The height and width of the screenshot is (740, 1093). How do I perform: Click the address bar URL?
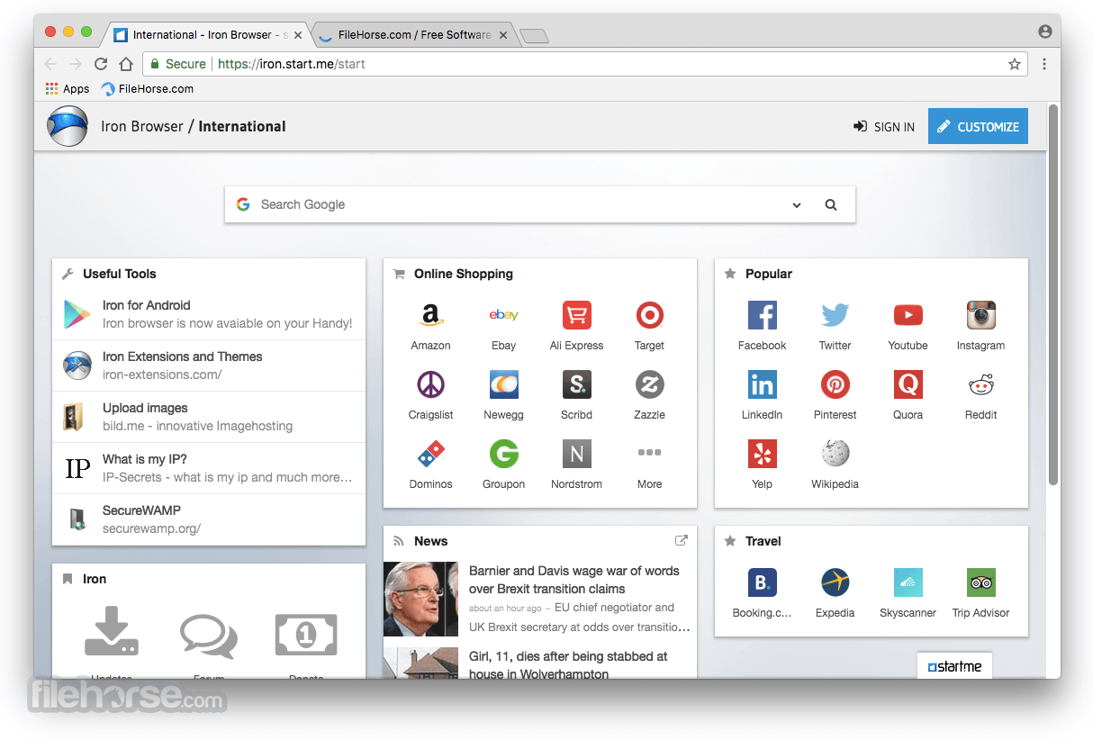(292, 64)
